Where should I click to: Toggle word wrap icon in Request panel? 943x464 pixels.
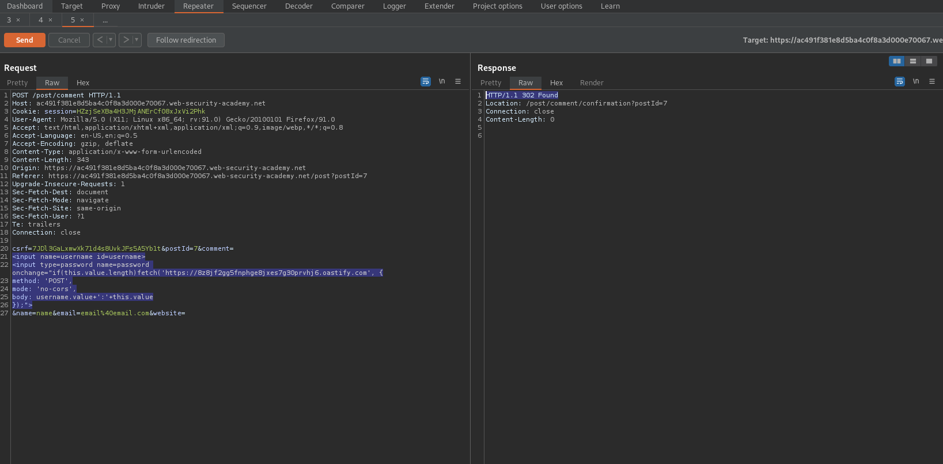point(426,82)
